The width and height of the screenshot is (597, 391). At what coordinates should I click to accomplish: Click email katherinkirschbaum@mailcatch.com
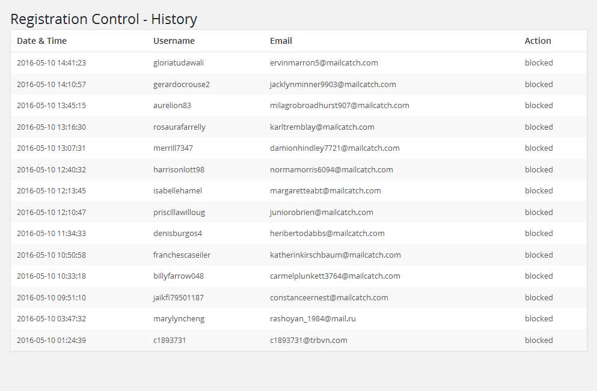[335, 255]
